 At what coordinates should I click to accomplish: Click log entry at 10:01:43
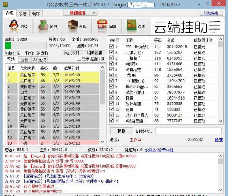tap(70, 156)
